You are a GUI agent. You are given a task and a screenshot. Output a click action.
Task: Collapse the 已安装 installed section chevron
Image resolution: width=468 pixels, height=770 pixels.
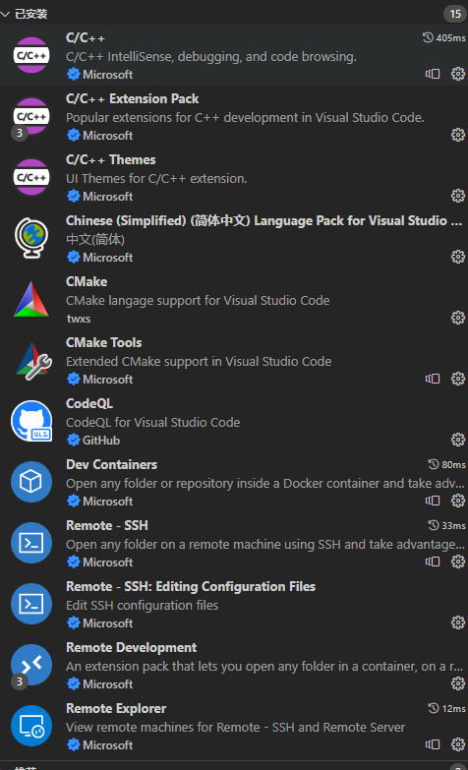pyautogui.click(x=5, y=14)
